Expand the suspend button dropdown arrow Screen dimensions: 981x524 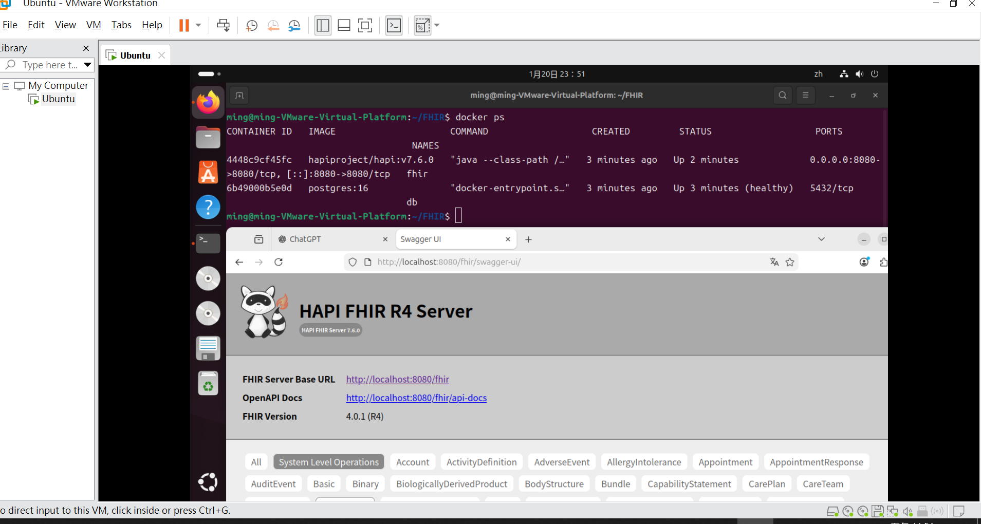coord(197,25)
